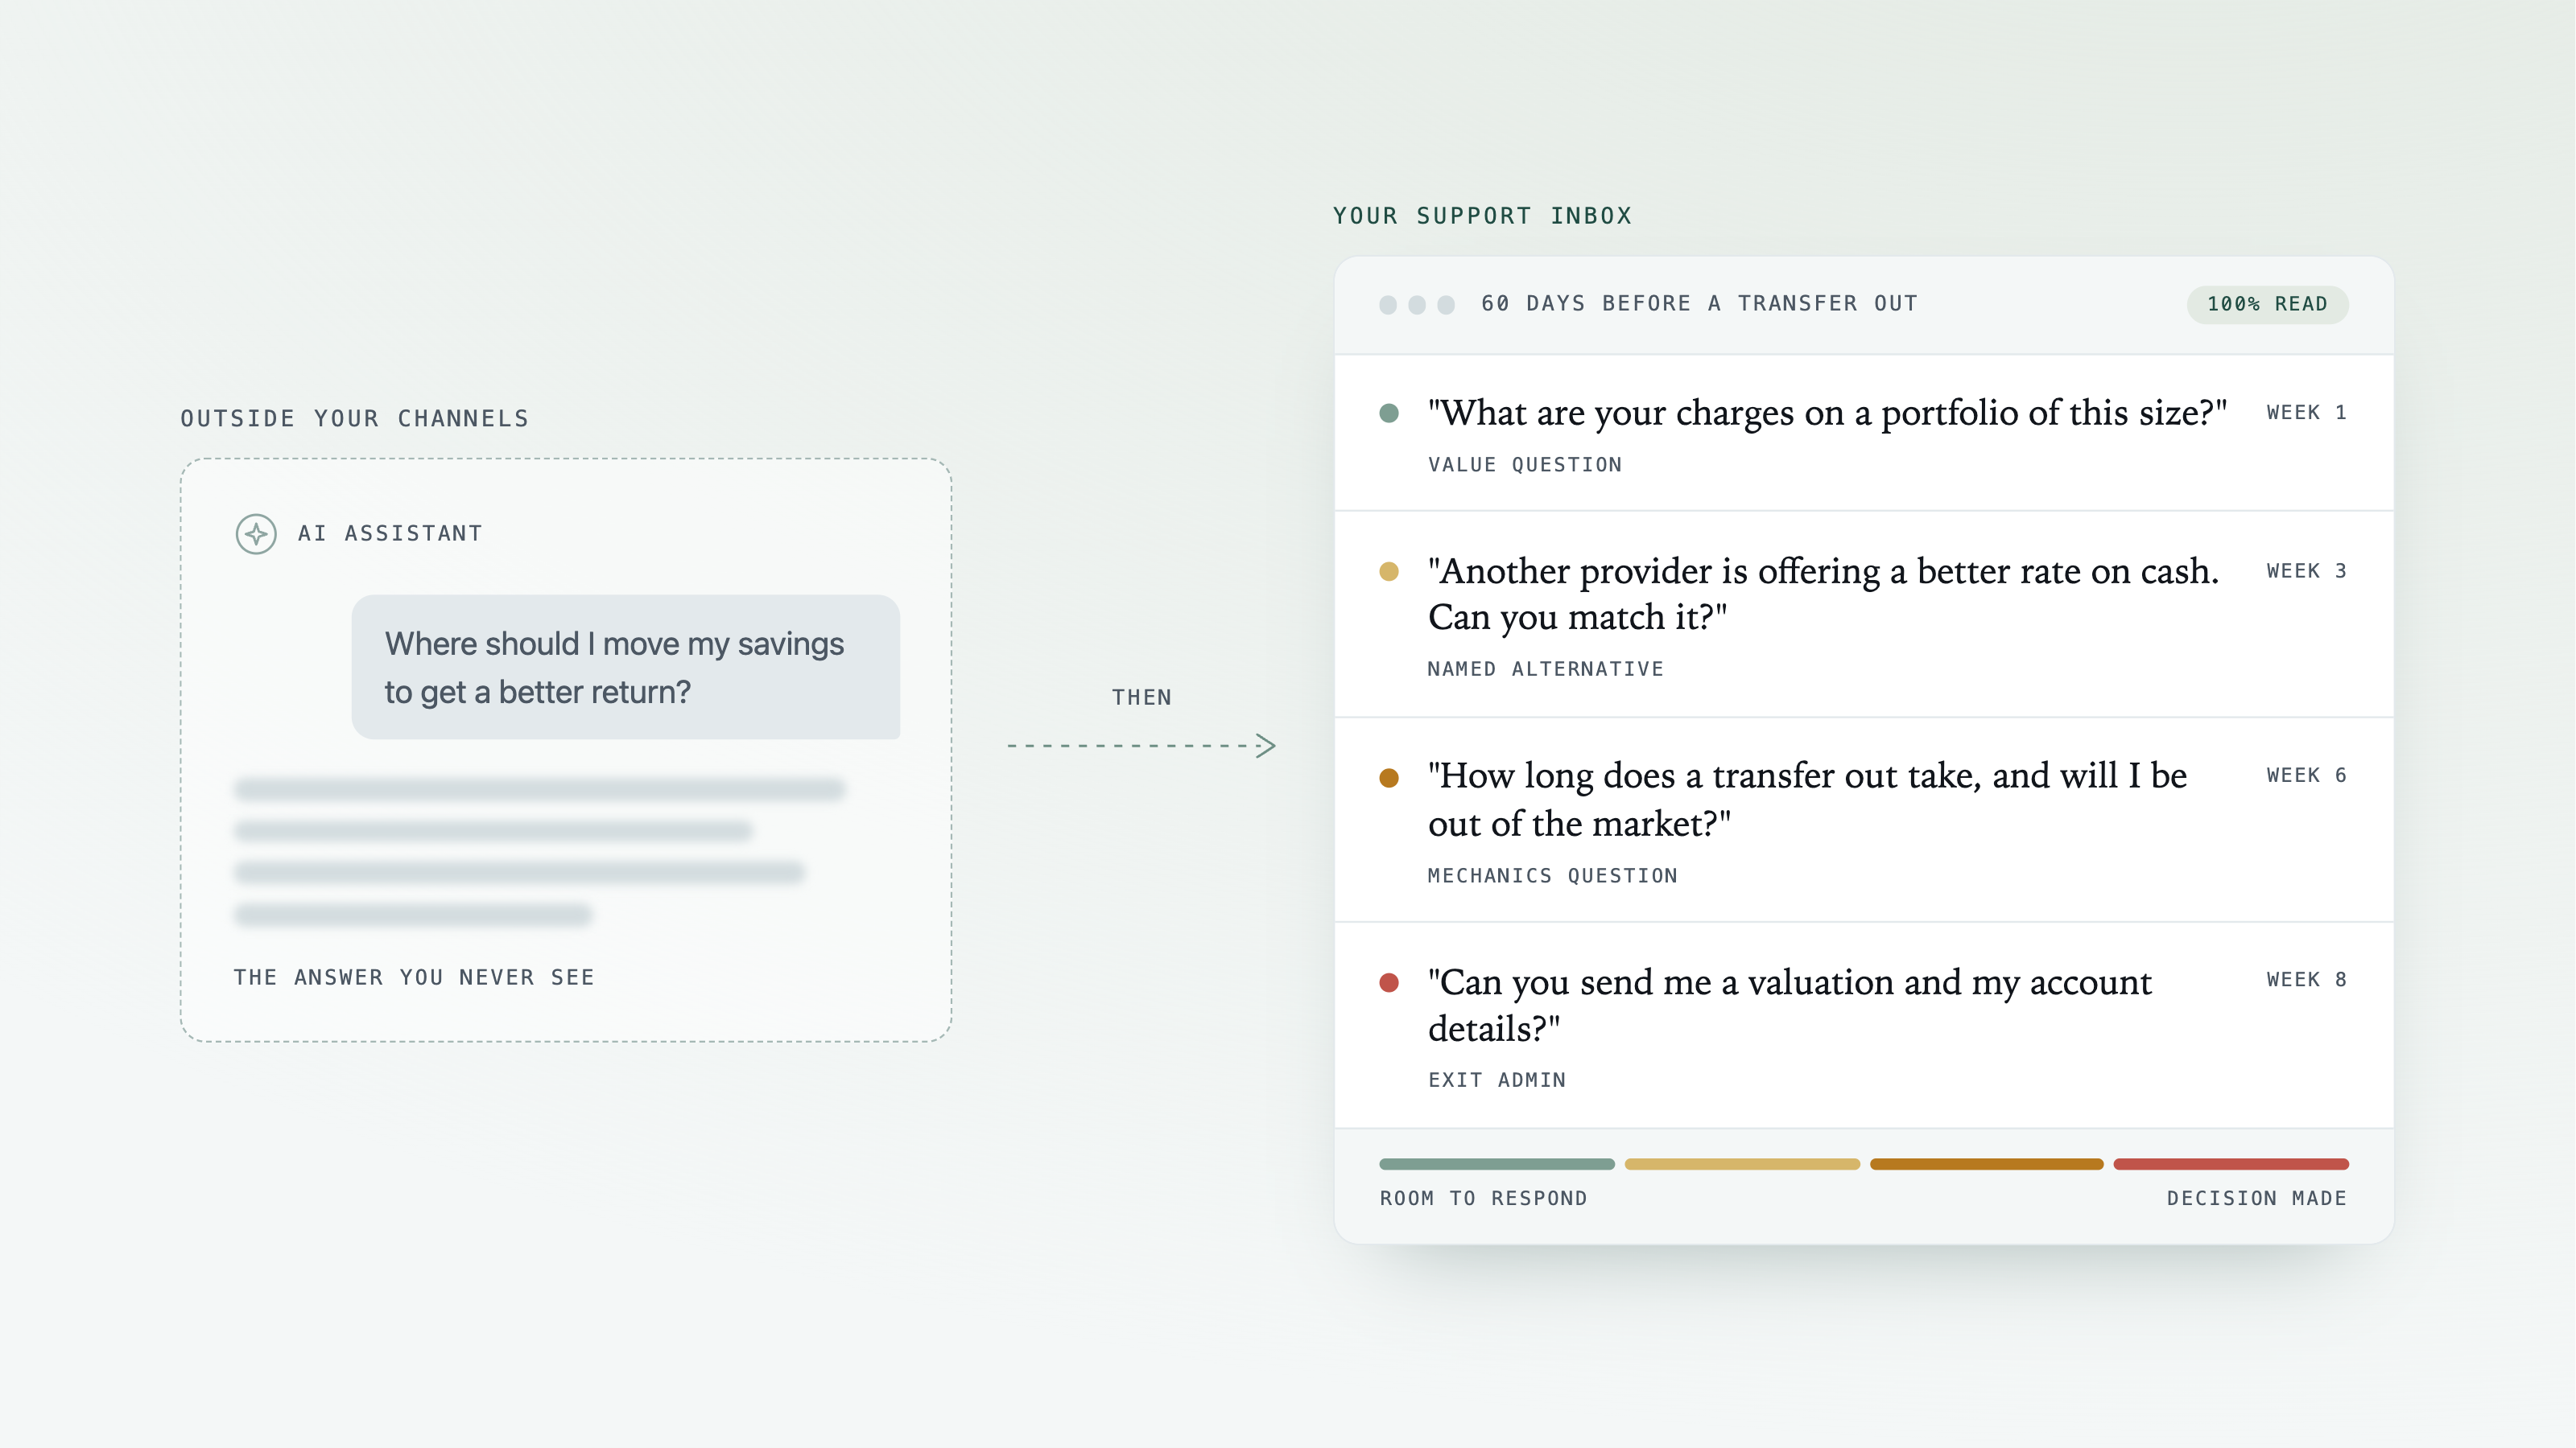Click the red segment of the progress bar
The height and width of the screenshot is (1448, 2576).
pyautogui.click(x=2231, y=1164)
